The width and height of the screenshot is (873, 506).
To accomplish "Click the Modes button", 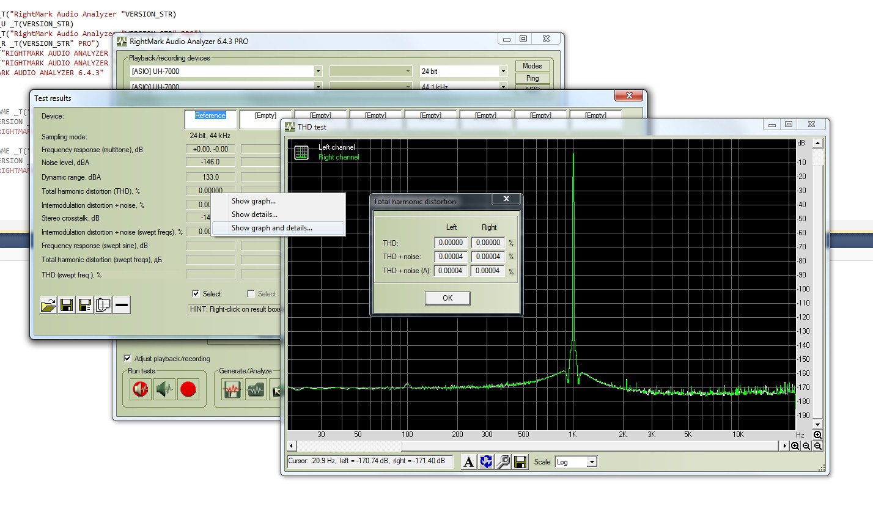I will click(532, 66).
